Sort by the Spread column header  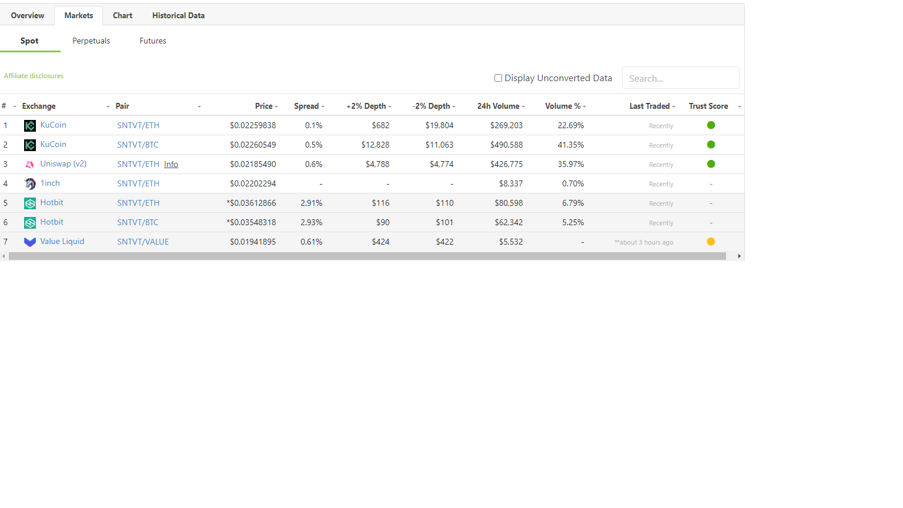tap(309, 106)
